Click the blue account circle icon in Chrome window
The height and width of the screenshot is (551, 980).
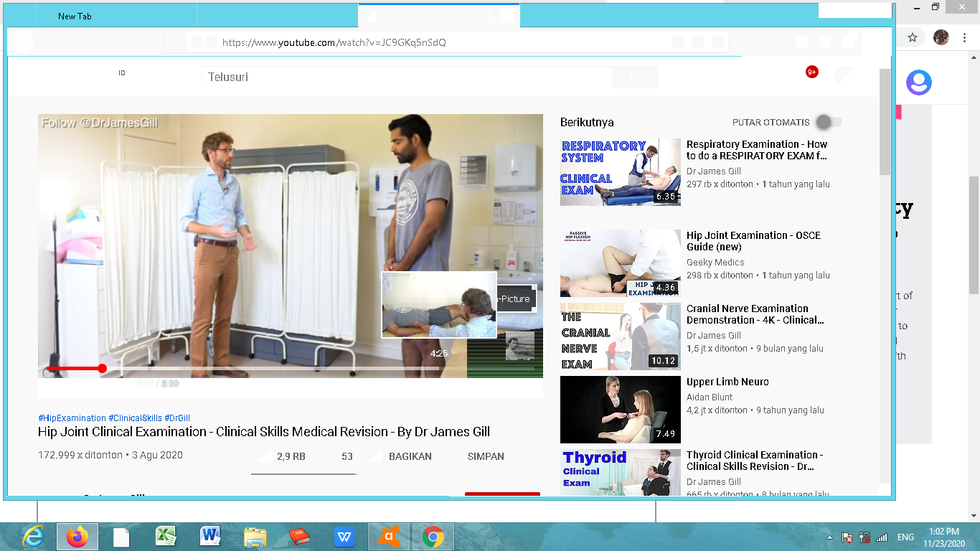(918, 83)
